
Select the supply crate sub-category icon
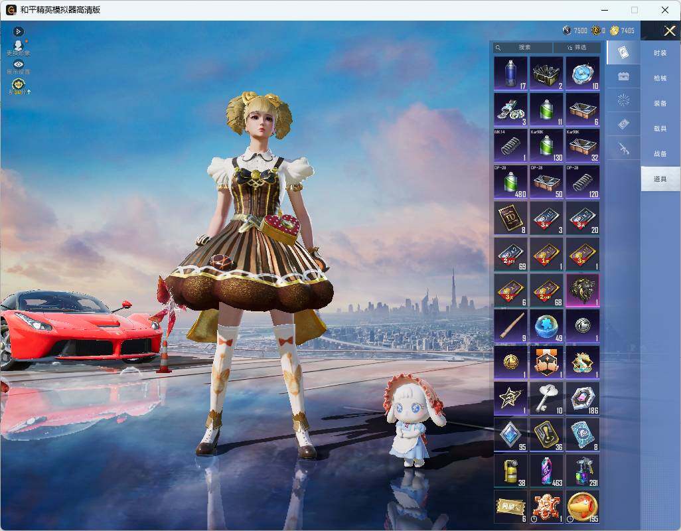coord(623,77)
